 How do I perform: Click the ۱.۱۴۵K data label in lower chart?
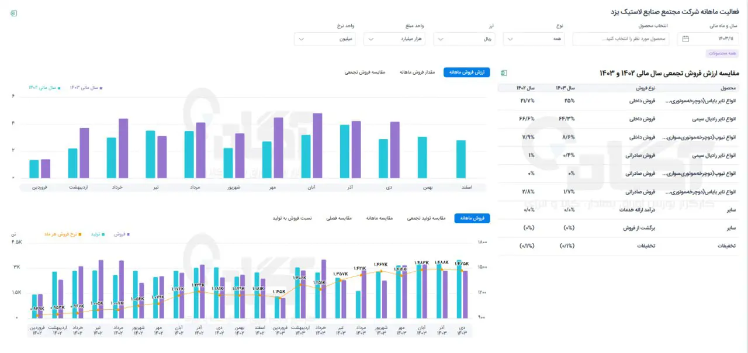coord(279,291)
